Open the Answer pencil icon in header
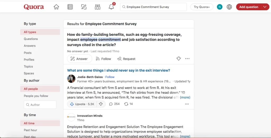The image size is (271, 138). point(84,7)
